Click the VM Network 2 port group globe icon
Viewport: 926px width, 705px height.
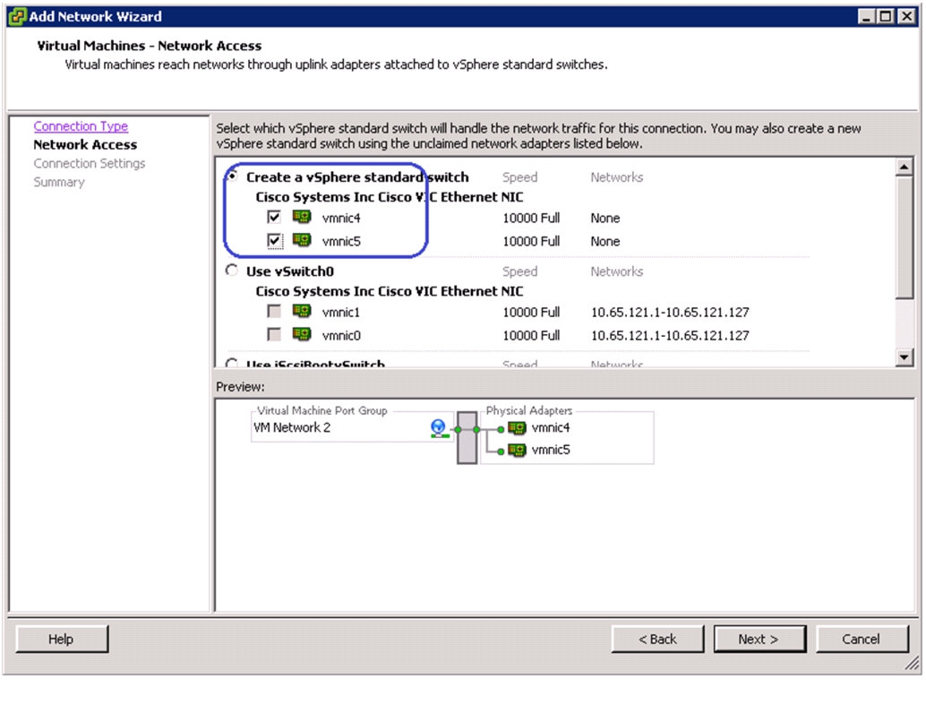click(438, 428)
